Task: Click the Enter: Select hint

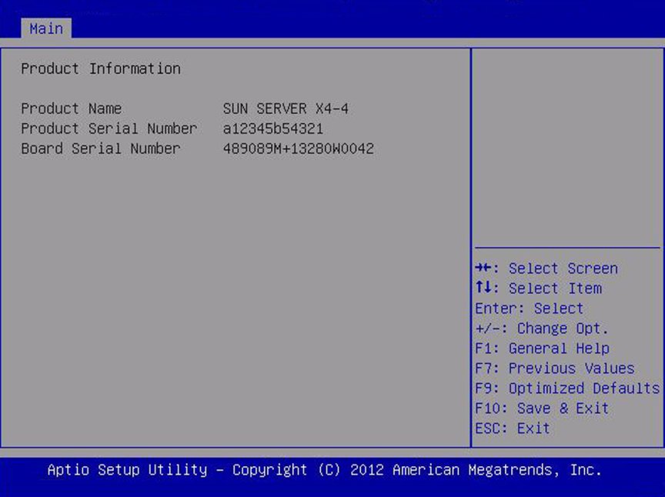Action: (x=529, y=309)
